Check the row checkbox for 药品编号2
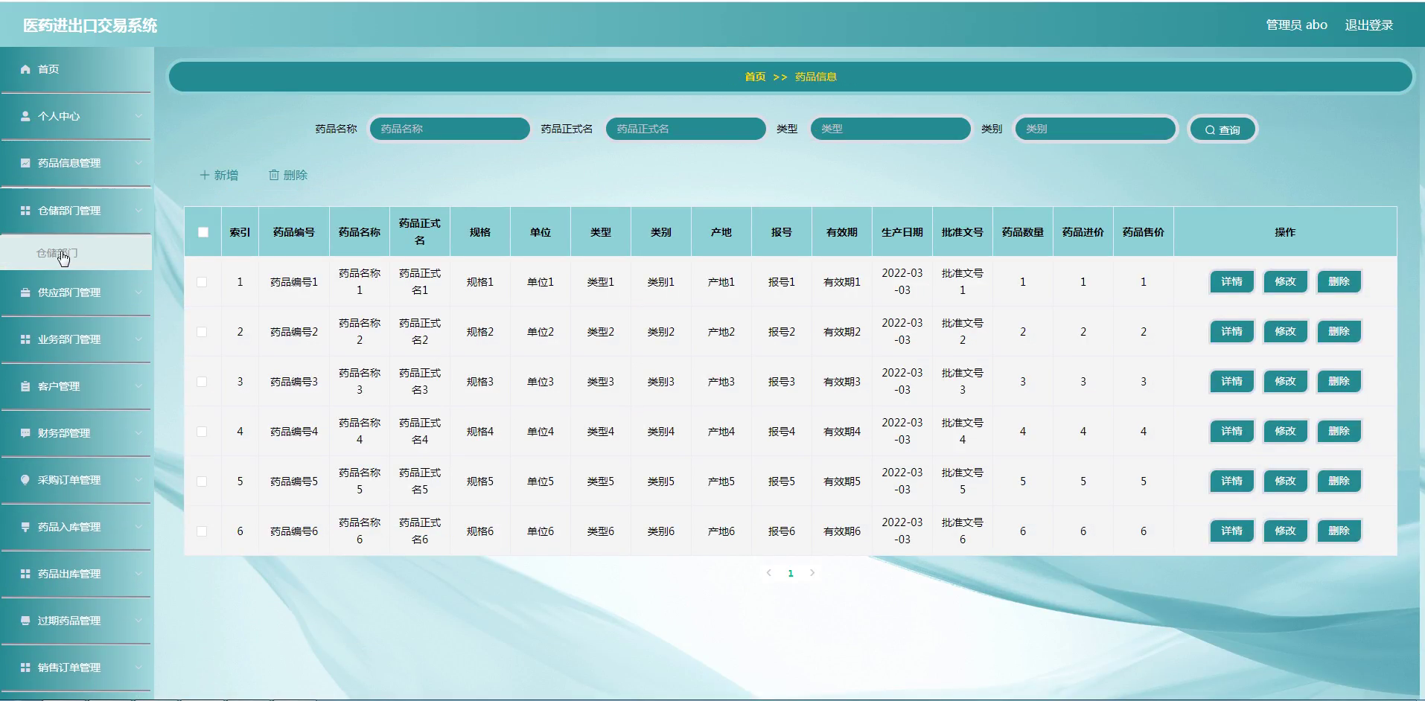1425x701 pixels. 202,332
